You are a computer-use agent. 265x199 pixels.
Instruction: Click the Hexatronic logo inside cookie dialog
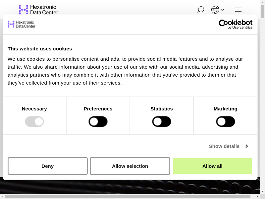click(22, 24)
